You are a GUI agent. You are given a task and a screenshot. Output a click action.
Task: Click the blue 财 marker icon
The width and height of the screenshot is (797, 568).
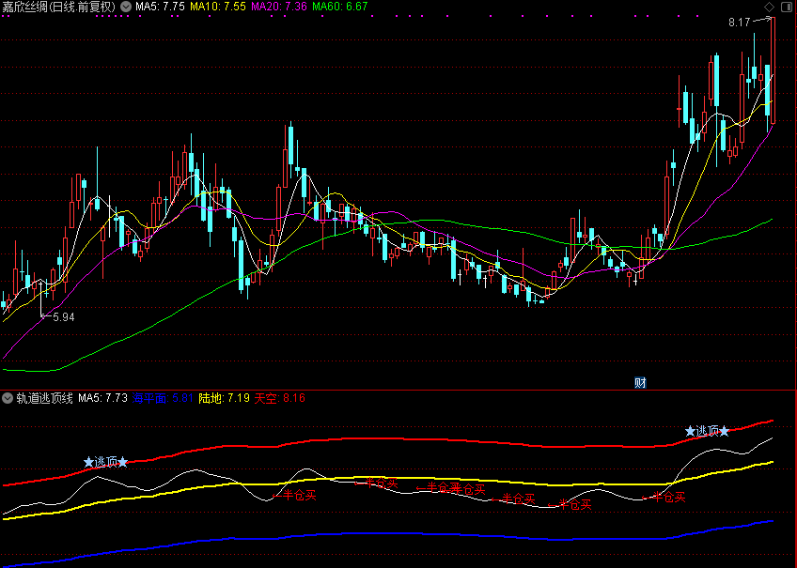(640, 382)
